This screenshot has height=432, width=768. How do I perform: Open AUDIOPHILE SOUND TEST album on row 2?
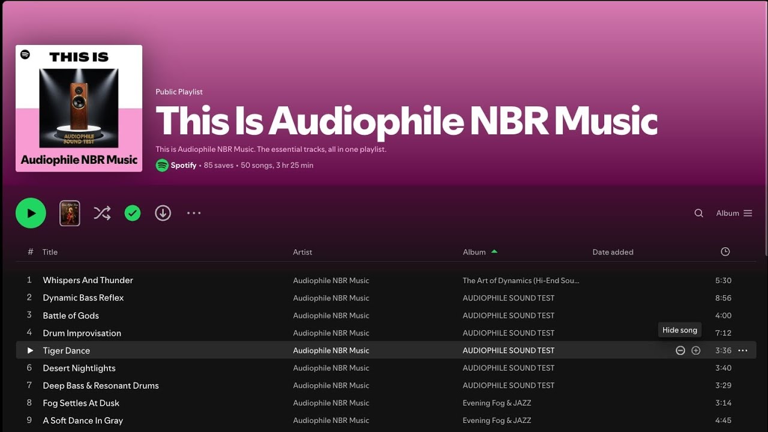(x=508, y=298)
